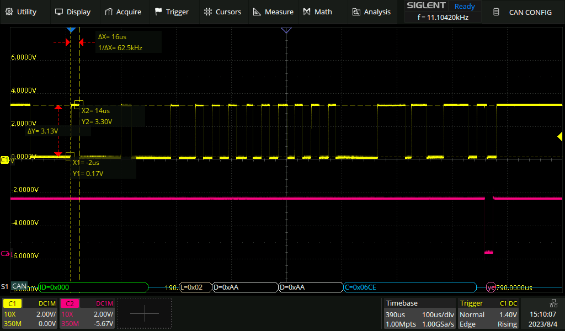Click the 390us delay value
This screenshot has height=331, width=565.
coord(395,314)
